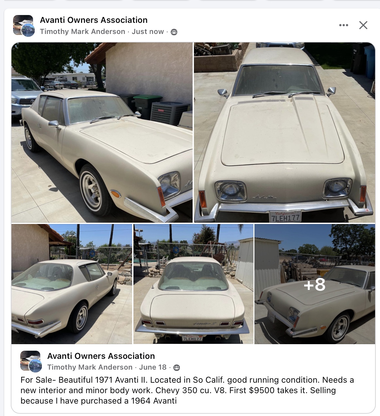This screenshot has width=380, height=416.
Task: Open Timothy Mark Anderson's profile from header
Action: point(82,32)
